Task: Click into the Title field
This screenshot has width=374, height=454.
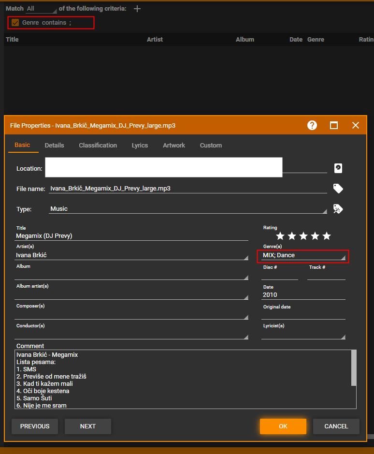Action: (x=131, y=236)
